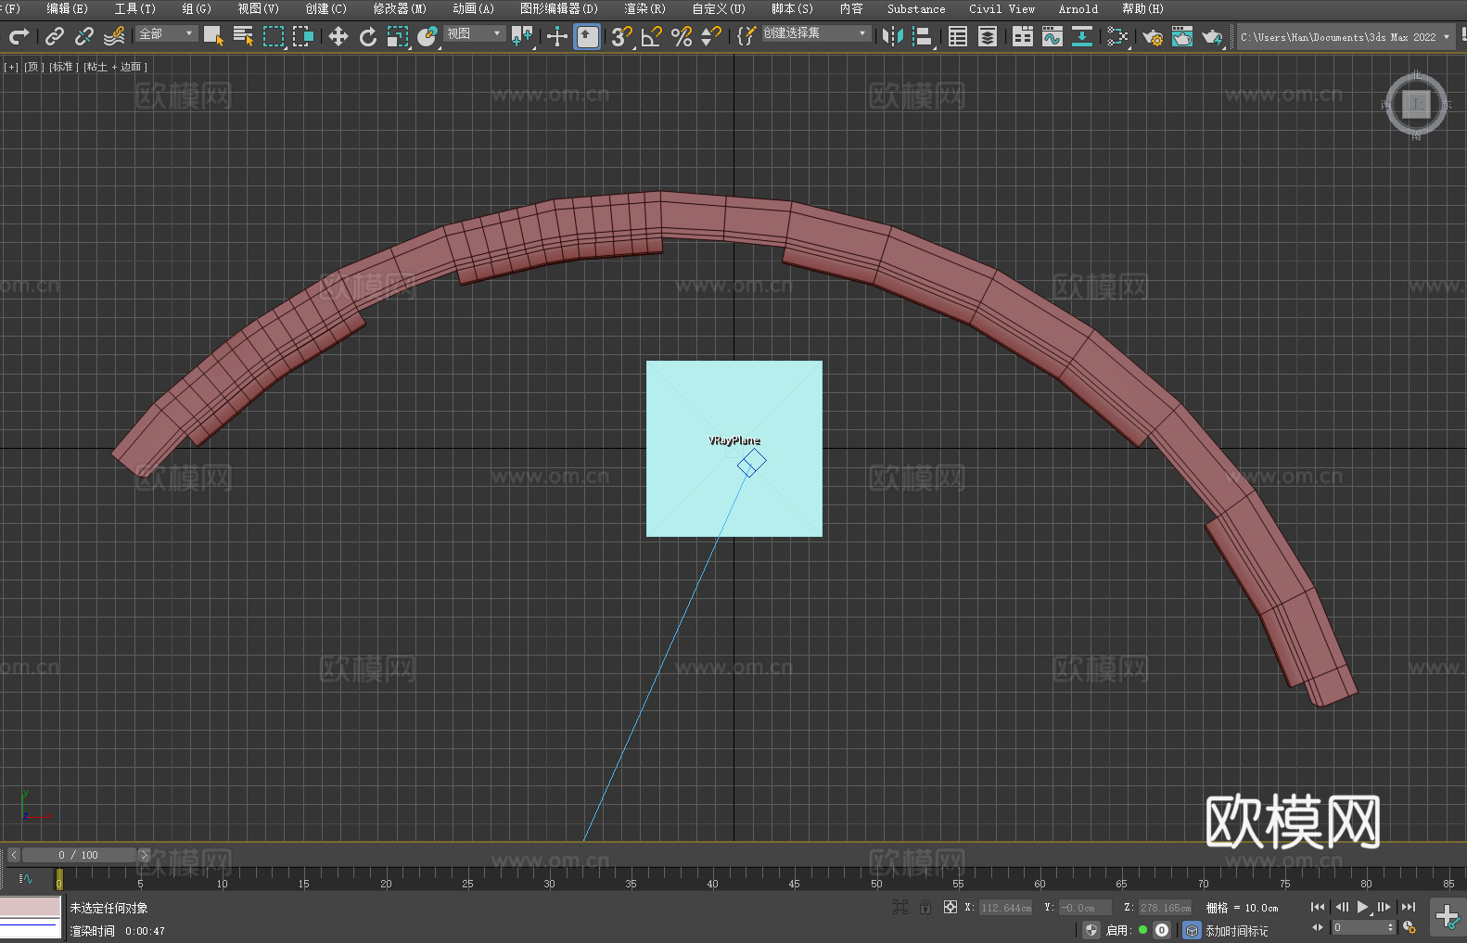The width and height of the screenshot is (1467, 943).
Task: Open the 编辑(E) menu
Action: tap(67, 8)
